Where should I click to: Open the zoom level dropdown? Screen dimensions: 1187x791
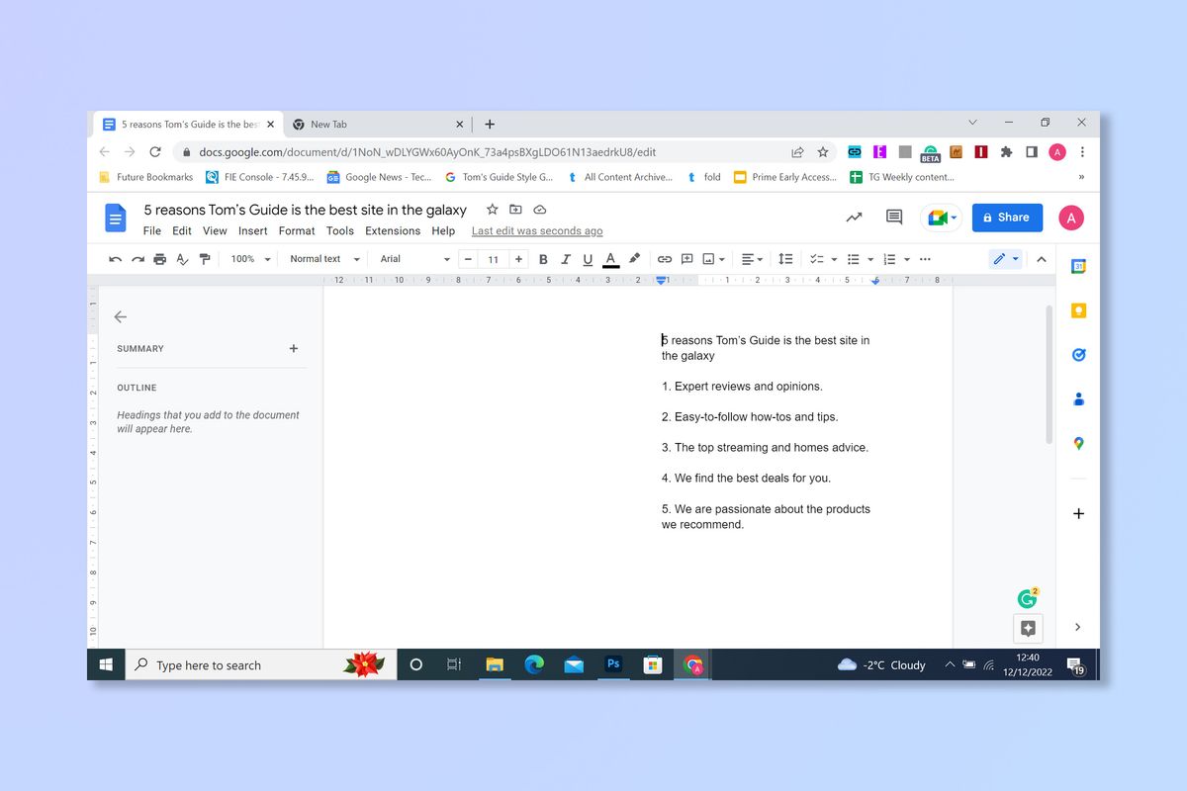pyautogui.click(x=249, y=258)
